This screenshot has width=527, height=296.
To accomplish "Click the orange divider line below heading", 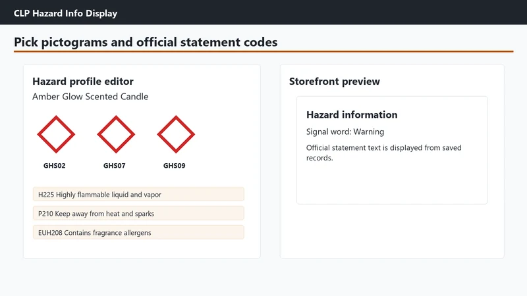I will point(263,51).
